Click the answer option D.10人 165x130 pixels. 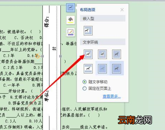click(35, 121)
